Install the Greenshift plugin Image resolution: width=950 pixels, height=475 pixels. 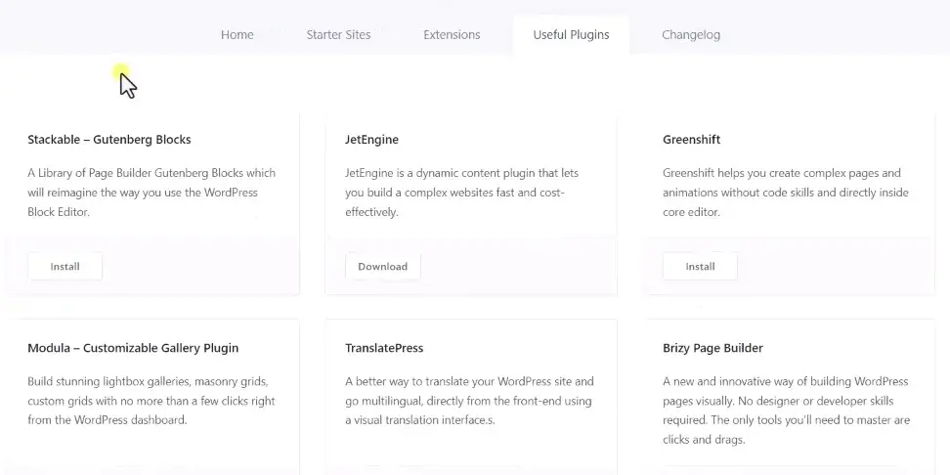click(700, 267)
